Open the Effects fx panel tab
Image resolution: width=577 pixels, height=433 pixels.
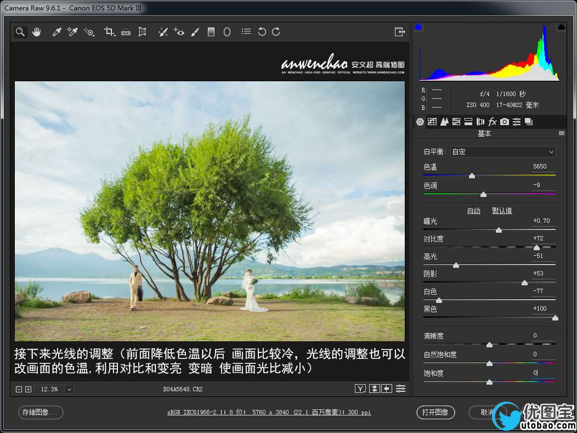pyautogui.click(x=493, y=122)
